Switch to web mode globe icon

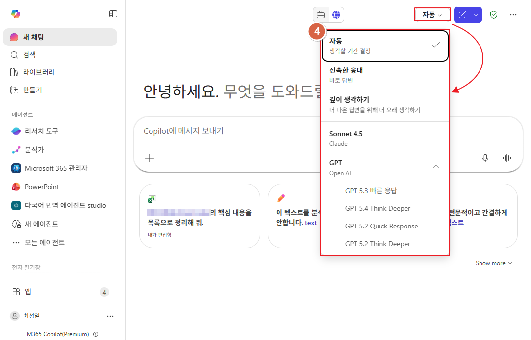point(336,15)
